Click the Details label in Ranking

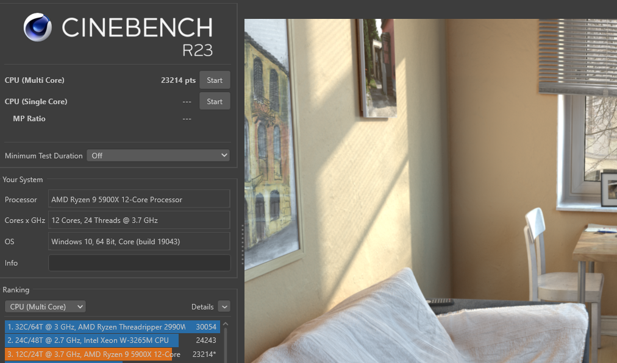202,307
